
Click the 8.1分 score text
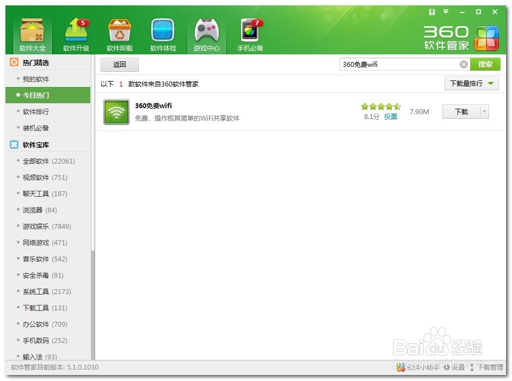tap(372, 117)
